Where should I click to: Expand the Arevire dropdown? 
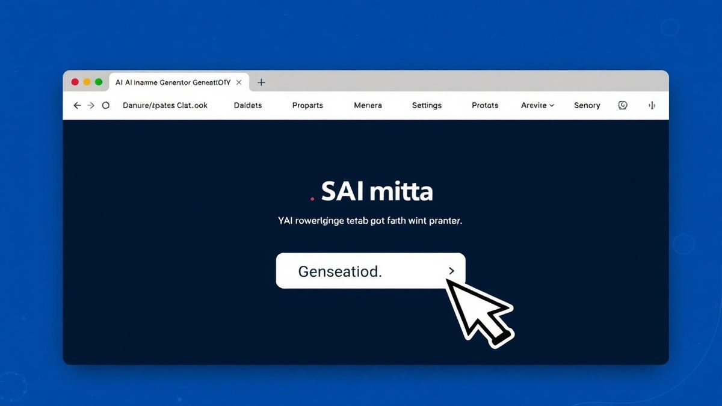537,105
